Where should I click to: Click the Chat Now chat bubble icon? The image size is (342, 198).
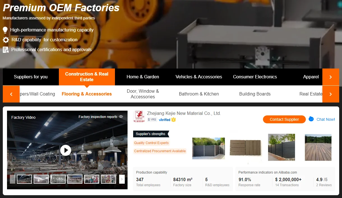311,119
